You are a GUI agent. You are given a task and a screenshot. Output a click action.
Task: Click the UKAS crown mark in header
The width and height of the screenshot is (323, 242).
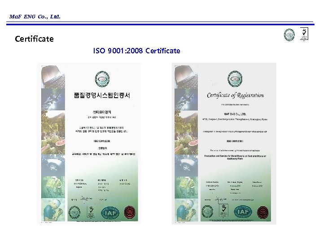304,34
